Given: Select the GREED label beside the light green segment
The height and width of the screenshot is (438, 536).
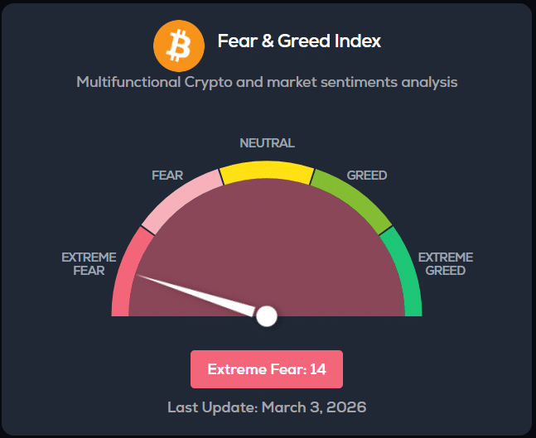Looking at the screenshot, I should 367,176.
